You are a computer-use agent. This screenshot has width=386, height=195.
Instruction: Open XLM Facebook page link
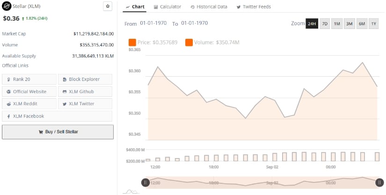click(x=57, y=116)
